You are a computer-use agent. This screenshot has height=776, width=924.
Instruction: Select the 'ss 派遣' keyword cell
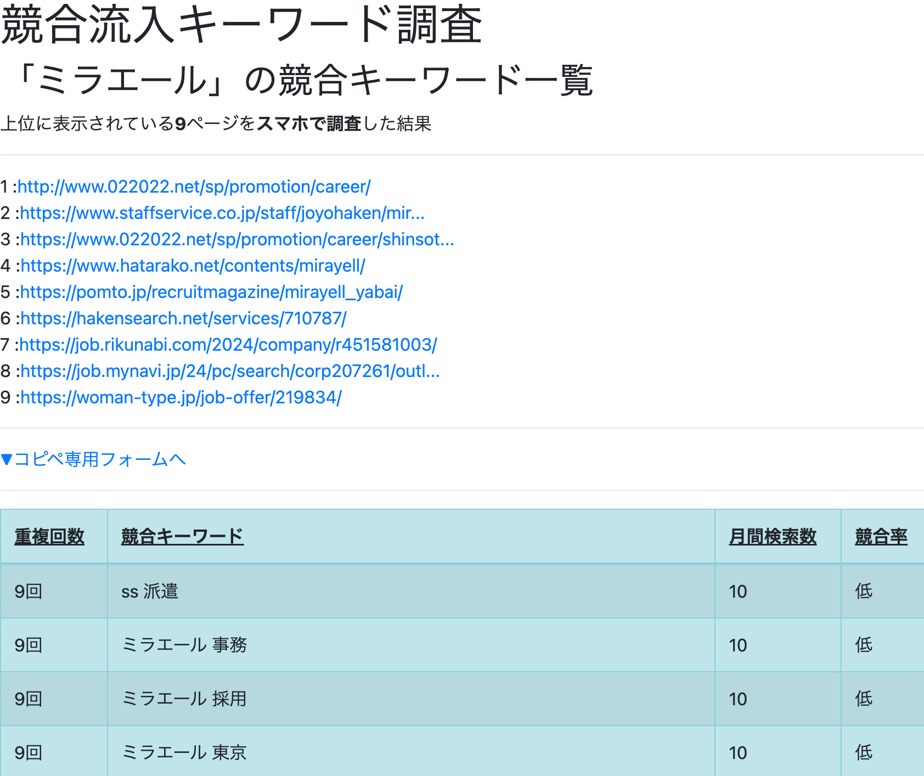[411, 591]
